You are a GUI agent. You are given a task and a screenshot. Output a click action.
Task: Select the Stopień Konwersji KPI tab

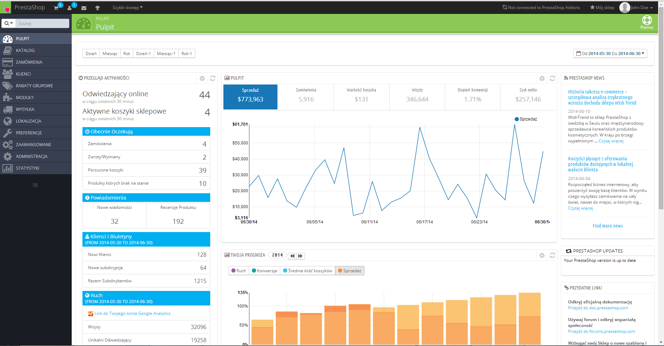[x=472, y=97]
